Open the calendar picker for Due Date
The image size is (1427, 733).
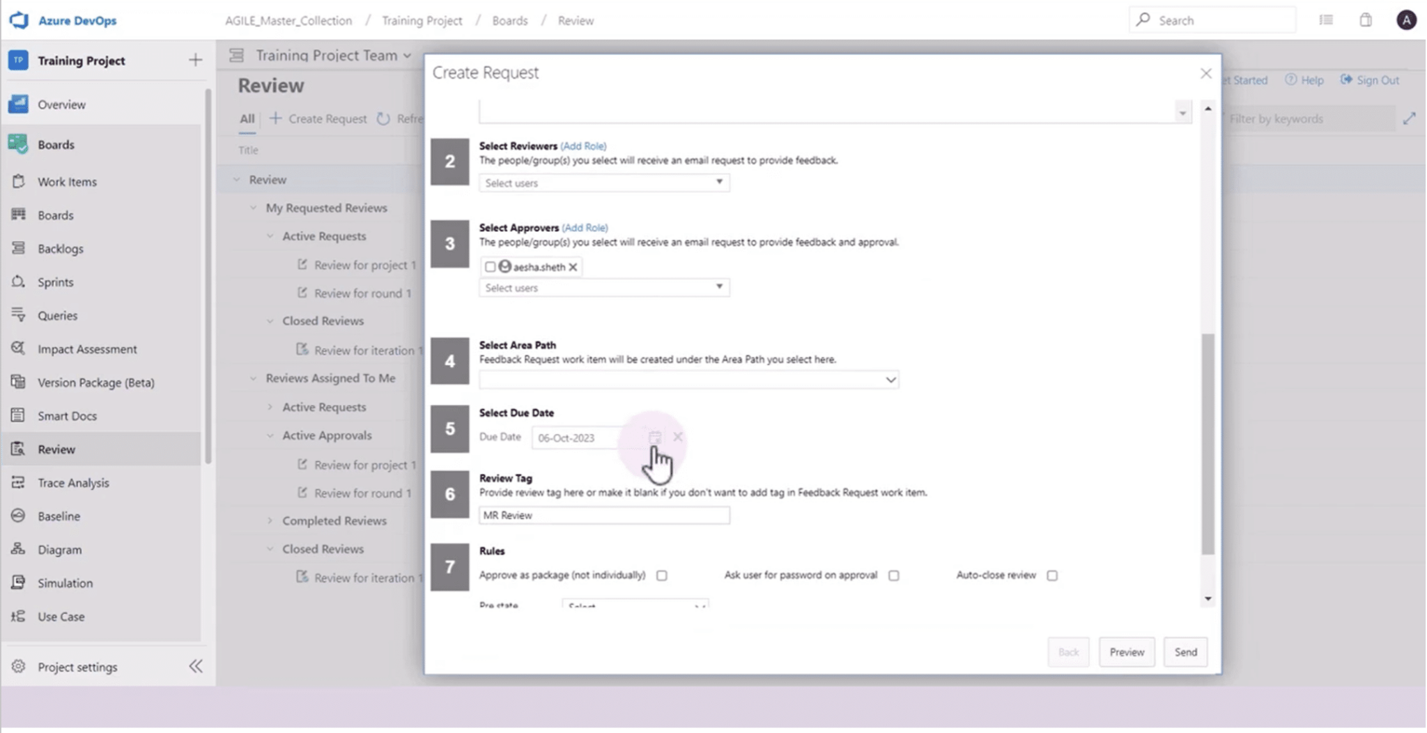tap(654, 438)
